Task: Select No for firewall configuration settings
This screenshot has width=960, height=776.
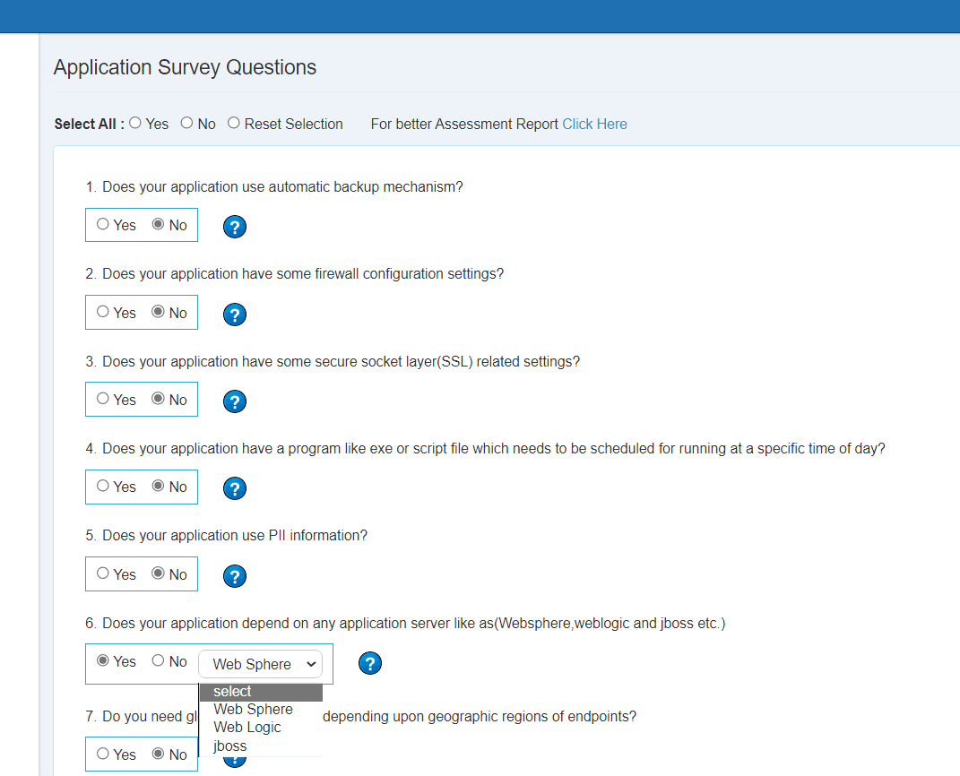Action: tap(158, 312)
